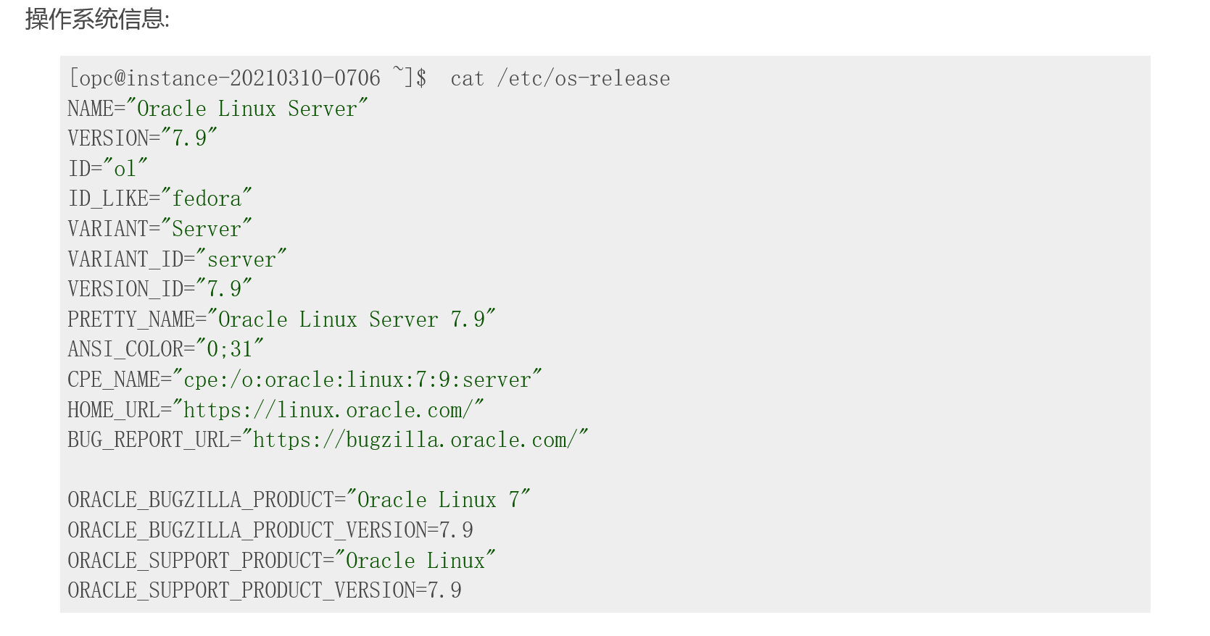The image size is (1210, 636).
Task: Click the cat /etc/os-release command
Action: [x=560, y=78]
